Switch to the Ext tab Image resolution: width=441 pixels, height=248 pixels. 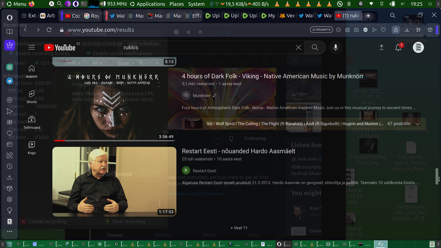(29, 16)
